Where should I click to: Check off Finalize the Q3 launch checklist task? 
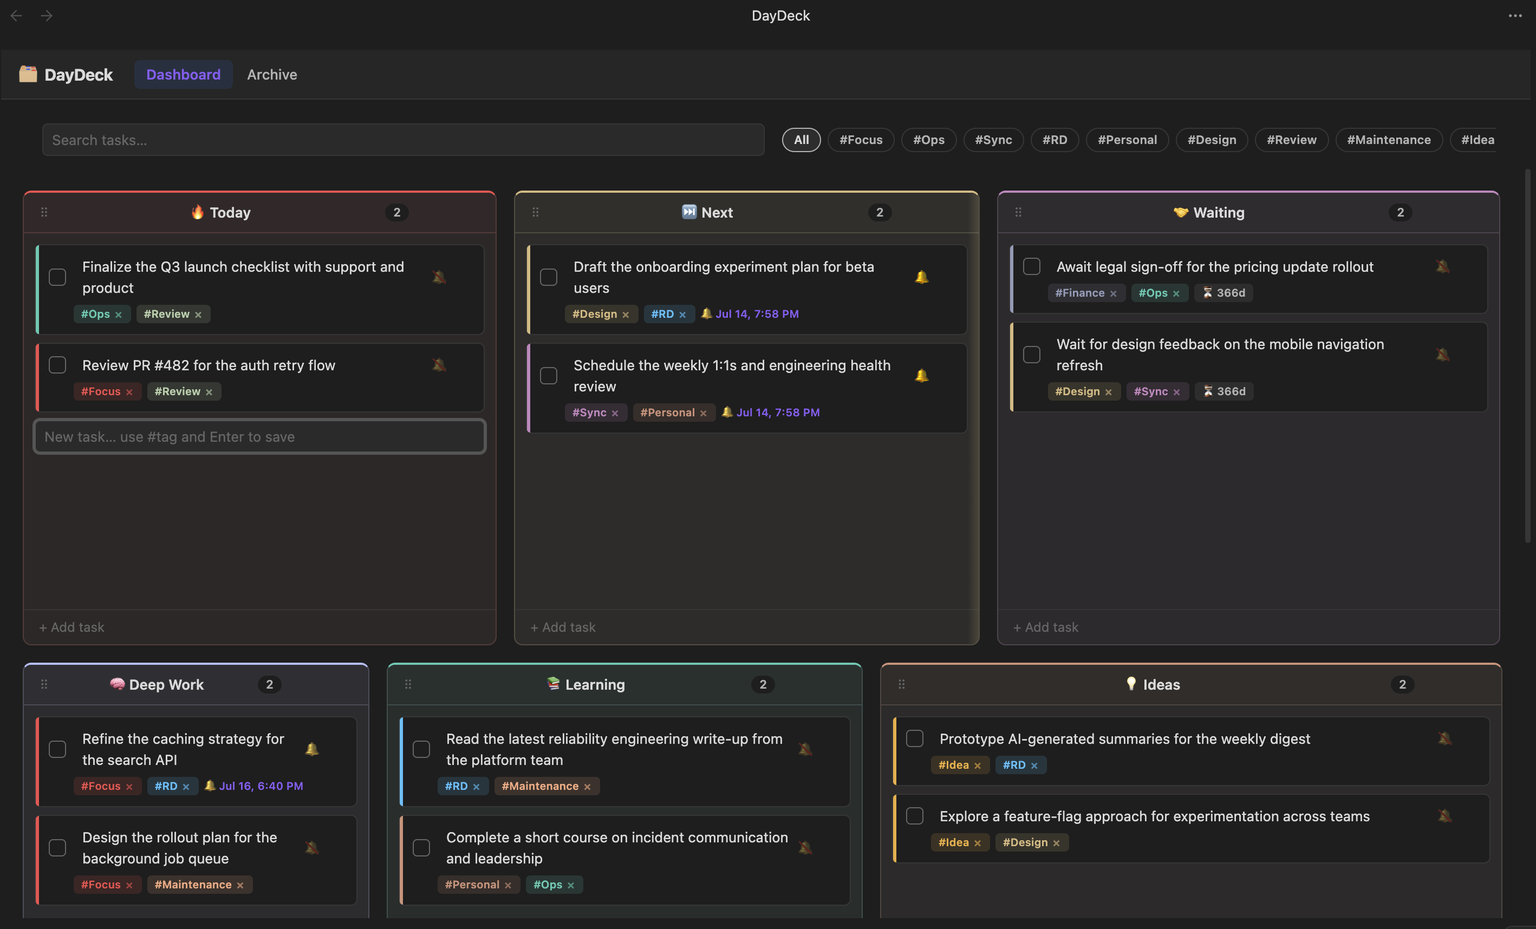[x=57, y=277]
